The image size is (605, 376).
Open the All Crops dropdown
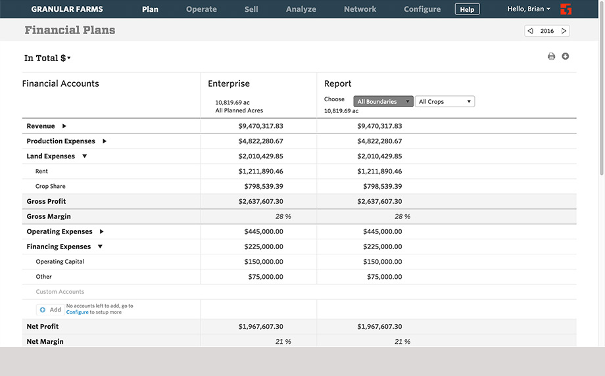point(445,102)
